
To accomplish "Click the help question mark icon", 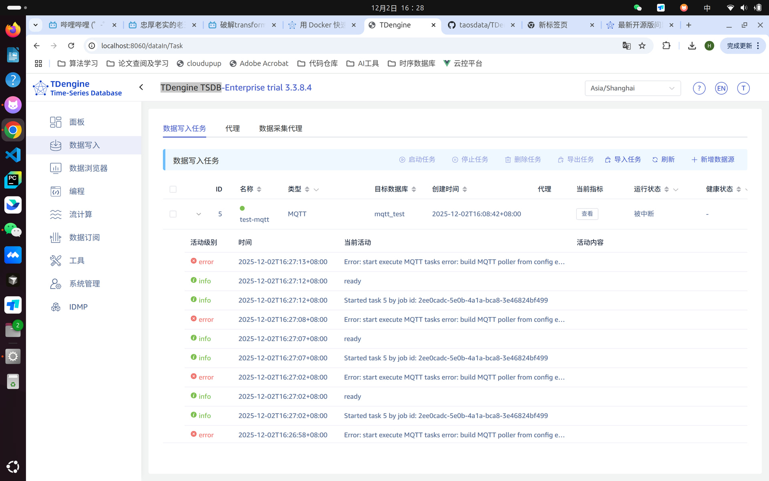I will click(x=699, y=88).
